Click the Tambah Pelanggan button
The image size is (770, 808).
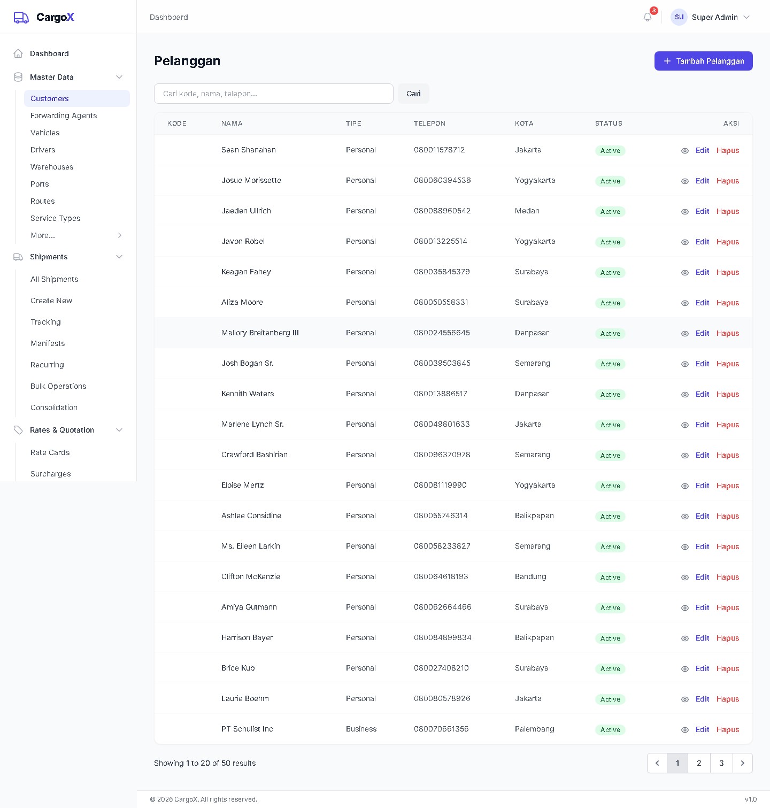(x=703, y=61)
